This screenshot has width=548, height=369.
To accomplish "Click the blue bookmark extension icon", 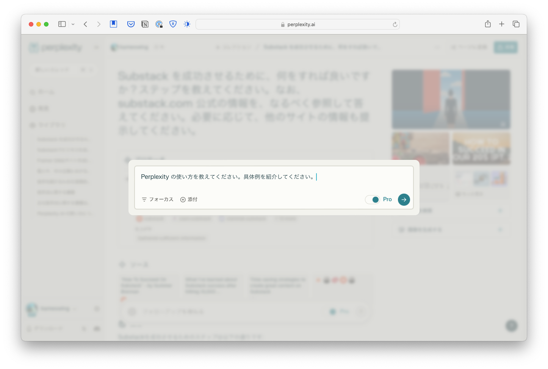I will (113, 24).
